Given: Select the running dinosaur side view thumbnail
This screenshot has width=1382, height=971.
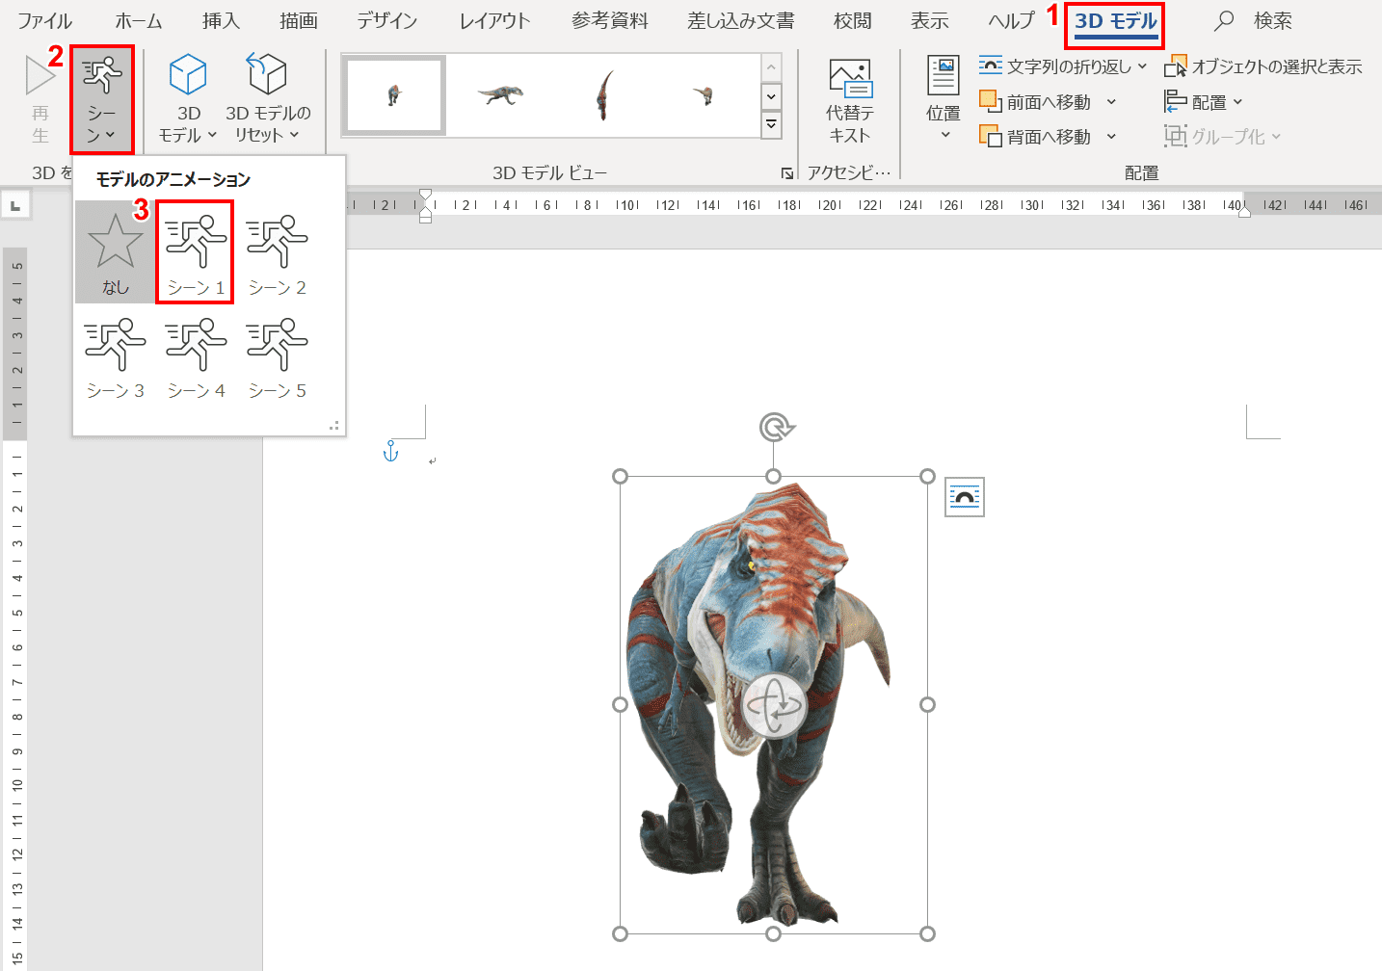Looking at the screenshot, I should click(x=500, y=95).
